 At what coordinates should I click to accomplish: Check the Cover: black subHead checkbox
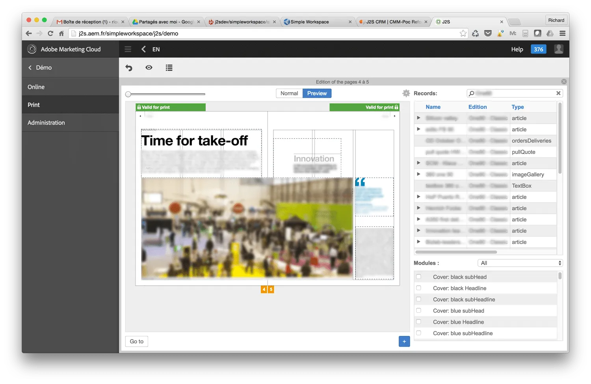tap(419, 277)
